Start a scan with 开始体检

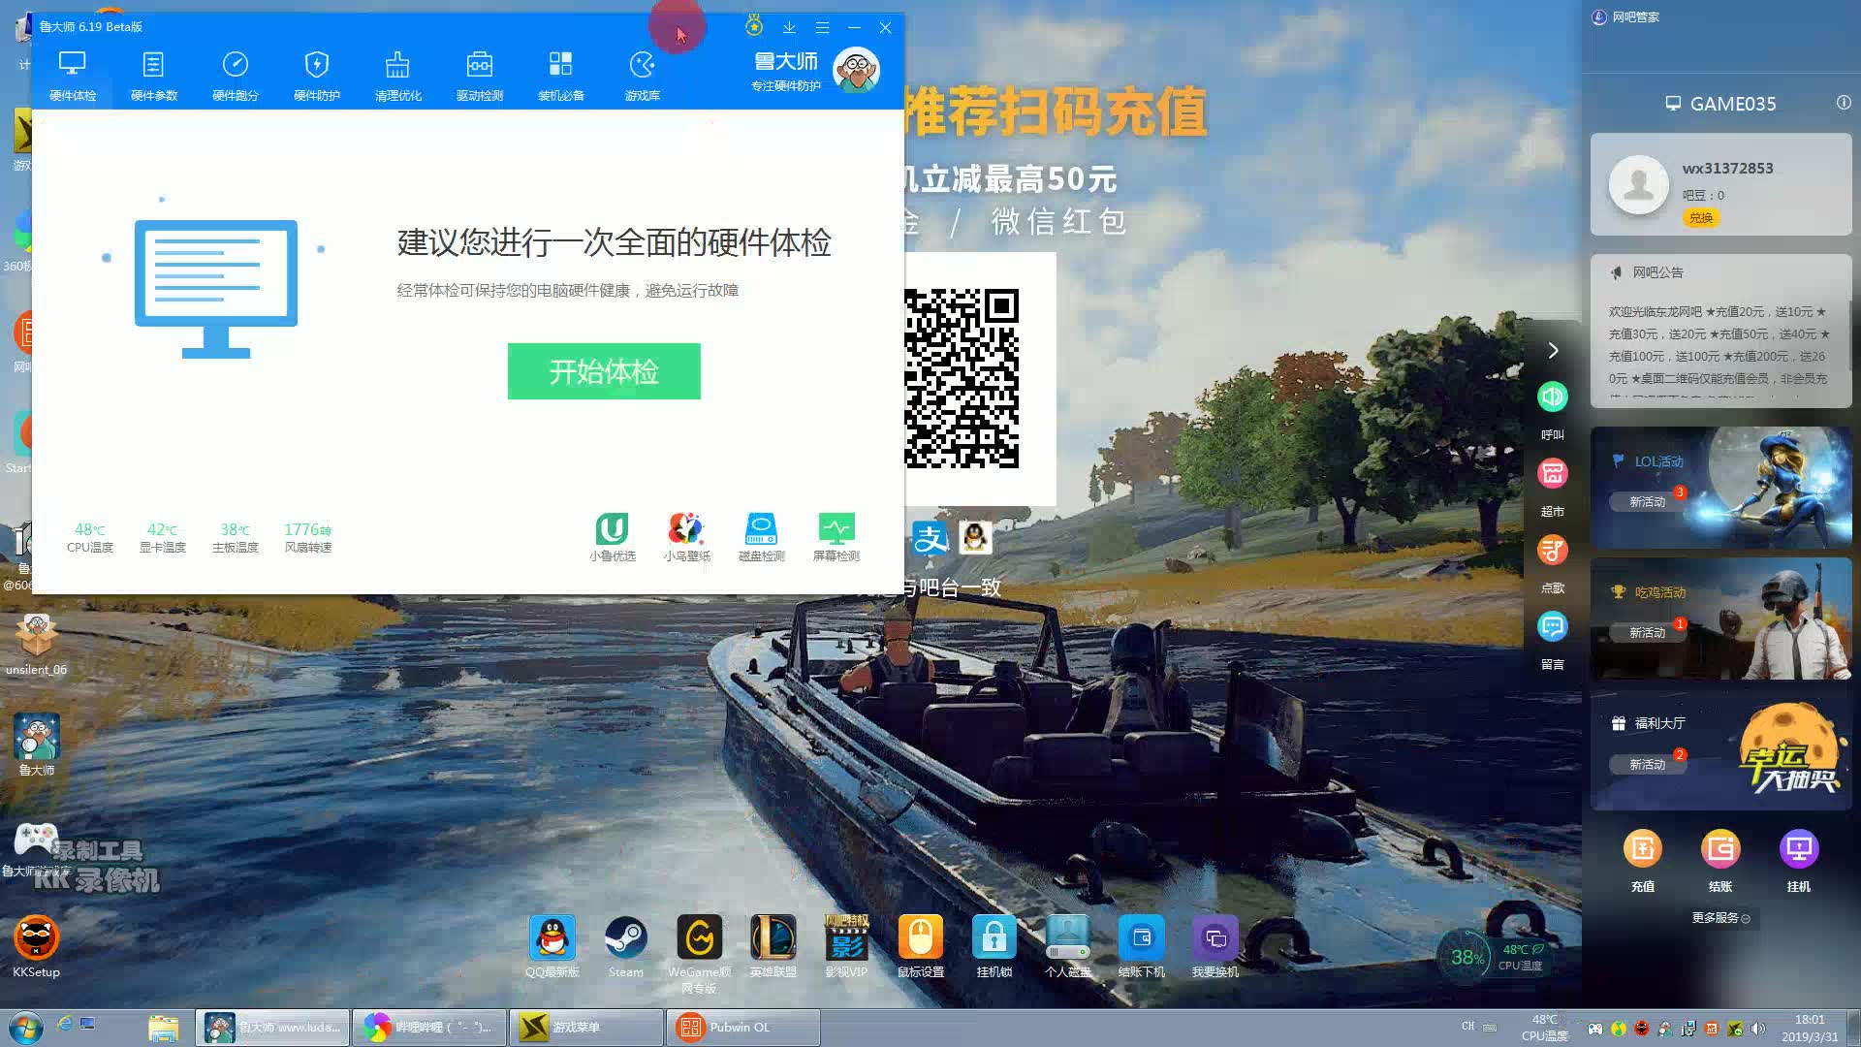point(603,370)
